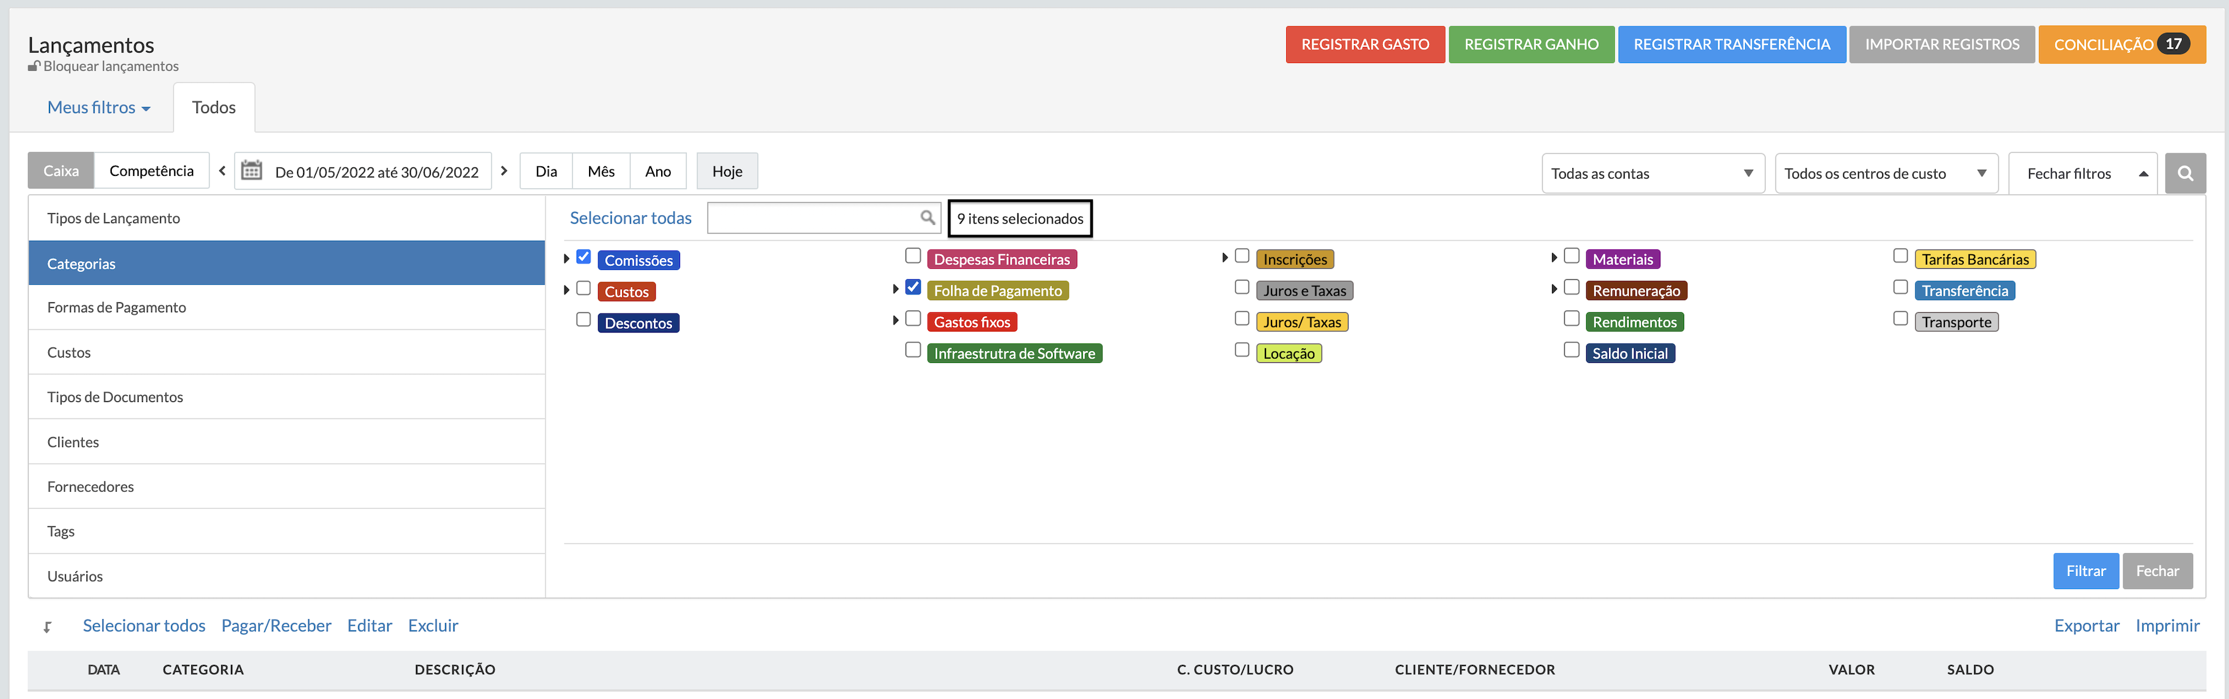Click magnifier icon in category search box
The height and width of the screenshot is (699, 2229).
(927, 217)
